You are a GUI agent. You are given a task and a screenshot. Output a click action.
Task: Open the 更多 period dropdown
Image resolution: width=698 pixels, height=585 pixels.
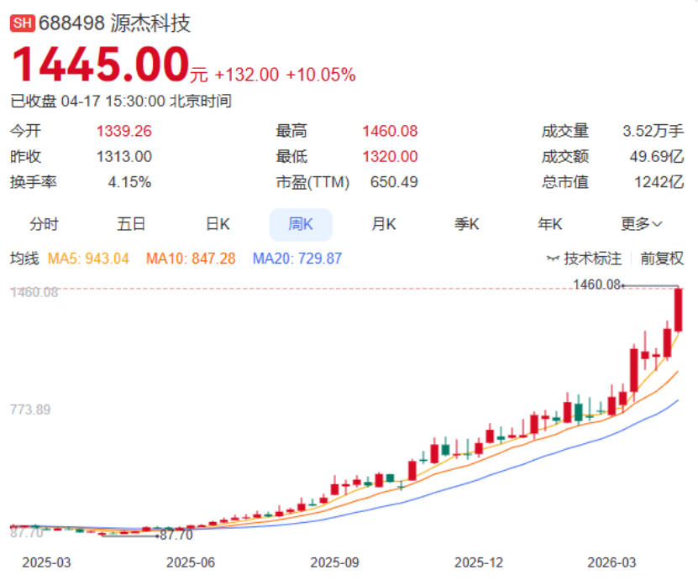(642, 224)
